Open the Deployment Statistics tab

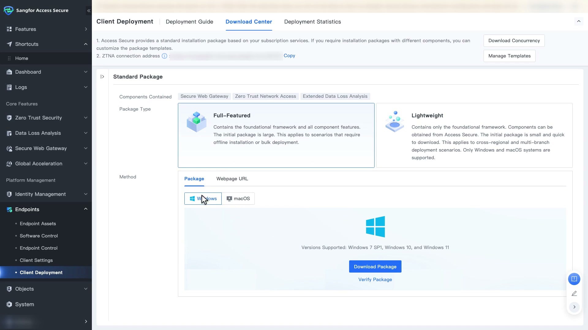tap(312, 22)
